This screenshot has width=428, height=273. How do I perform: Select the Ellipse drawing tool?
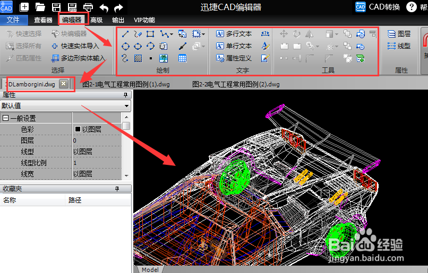coord(138,46)
